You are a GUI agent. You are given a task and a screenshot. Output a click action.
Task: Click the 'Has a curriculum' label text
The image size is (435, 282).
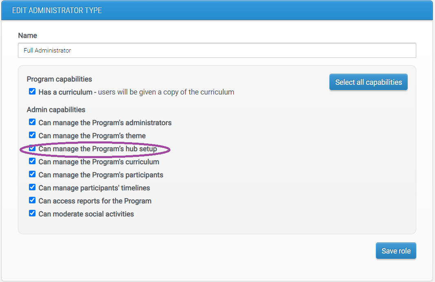point(65,92)
